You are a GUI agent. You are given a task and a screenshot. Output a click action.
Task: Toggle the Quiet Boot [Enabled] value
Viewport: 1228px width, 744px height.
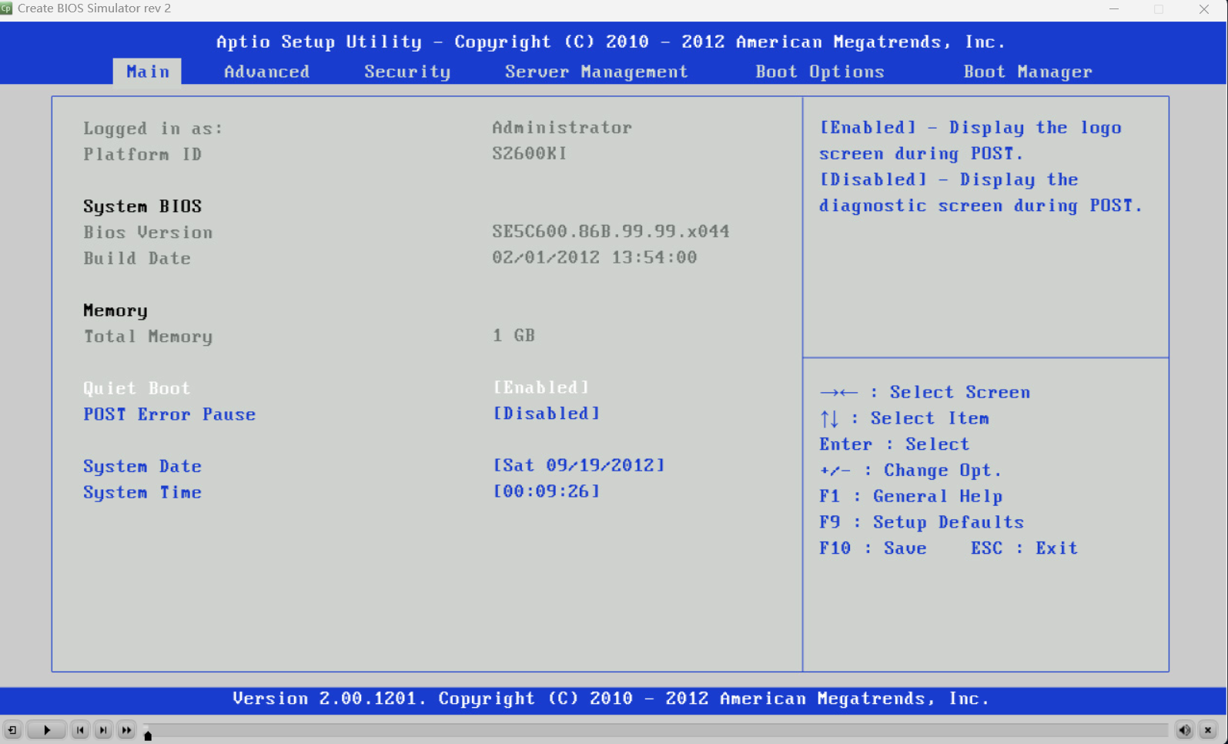click(541, 387)
